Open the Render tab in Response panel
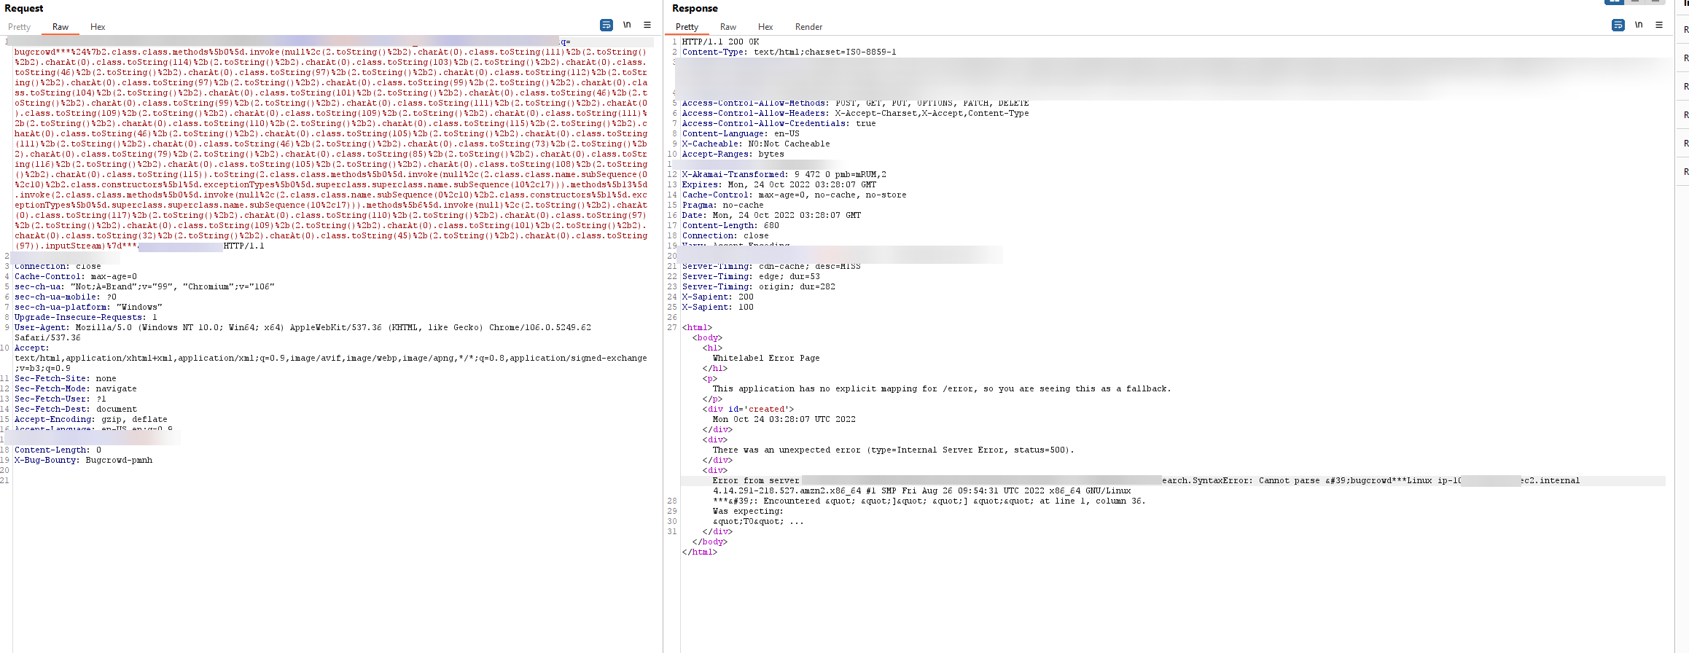The width and height of the screenshot is (1689, 653). pyautogui.click(x=808, y=27)
